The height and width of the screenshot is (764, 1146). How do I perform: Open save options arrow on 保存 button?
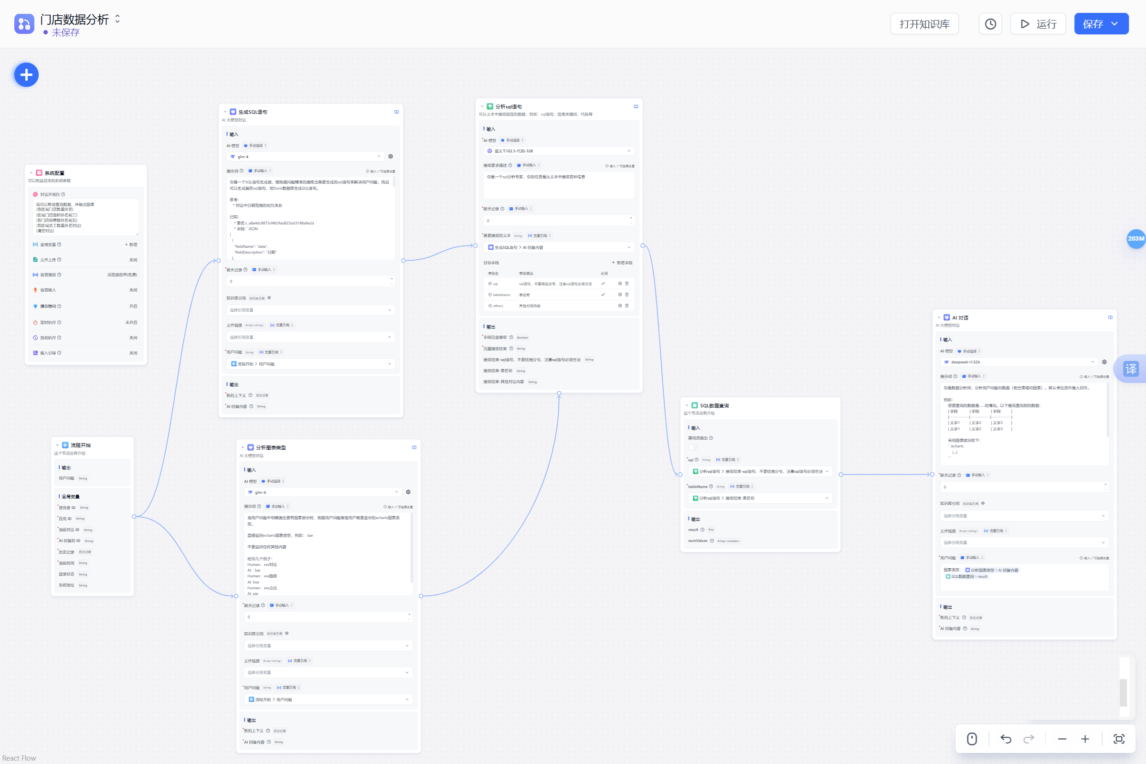pyautogui.click(x=1114, y=24)
